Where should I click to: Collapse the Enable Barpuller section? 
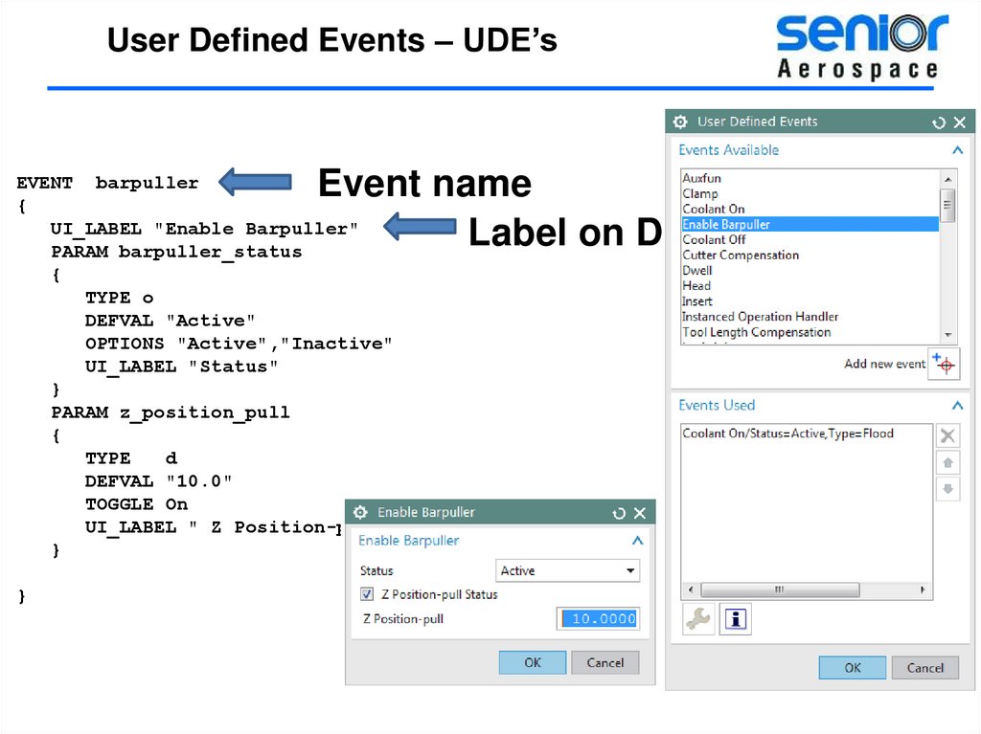(637, 540)
